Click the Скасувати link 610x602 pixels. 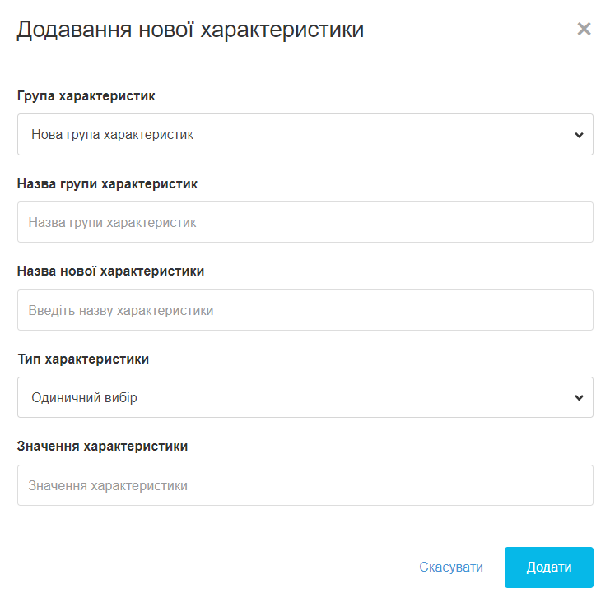point(451,567)
